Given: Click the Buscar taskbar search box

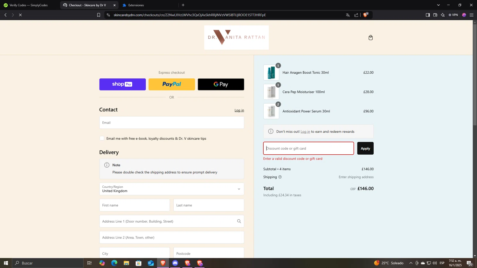Looking at the screenshot, I should point(48,263).
